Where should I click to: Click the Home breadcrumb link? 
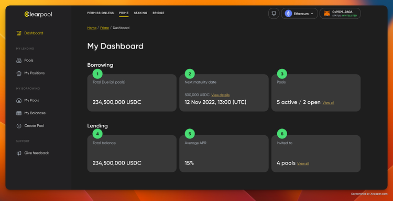[x=92, y=28]
